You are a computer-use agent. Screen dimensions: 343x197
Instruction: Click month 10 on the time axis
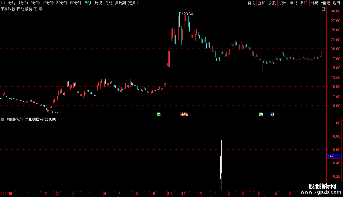click(x=170, y=194)
